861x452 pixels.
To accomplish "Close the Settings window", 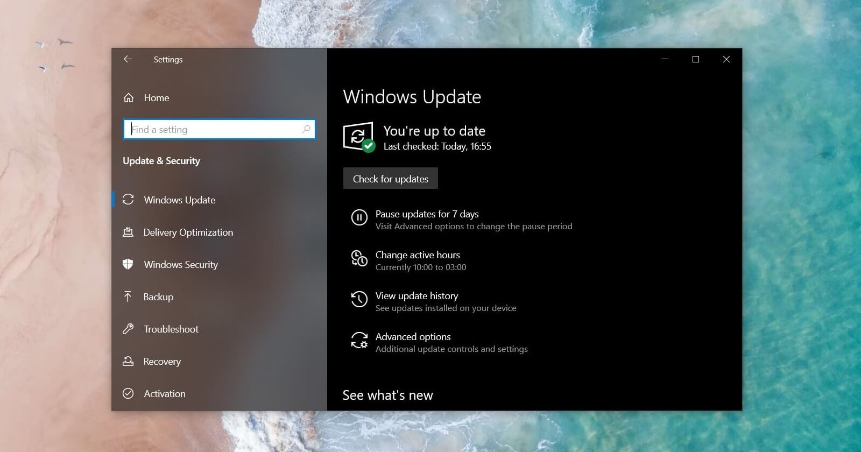I will [726, 59].
